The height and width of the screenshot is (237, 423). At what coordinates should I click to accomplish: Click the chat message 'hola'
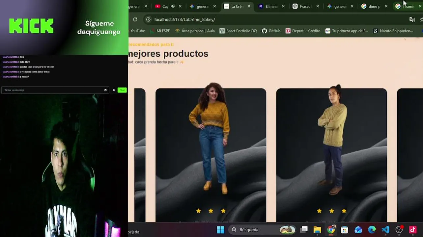point(13,57)
